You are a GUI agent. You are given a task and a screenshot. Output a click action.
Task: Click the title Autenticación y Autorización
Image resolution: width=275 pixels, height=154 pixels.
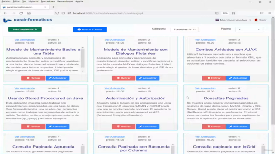[x=136, y=98]
